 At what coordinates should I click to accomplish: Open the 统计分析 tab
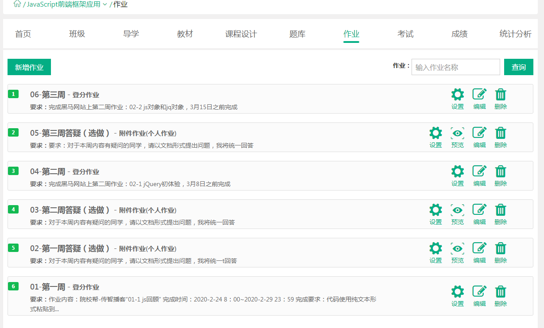(x=515, y=34)
